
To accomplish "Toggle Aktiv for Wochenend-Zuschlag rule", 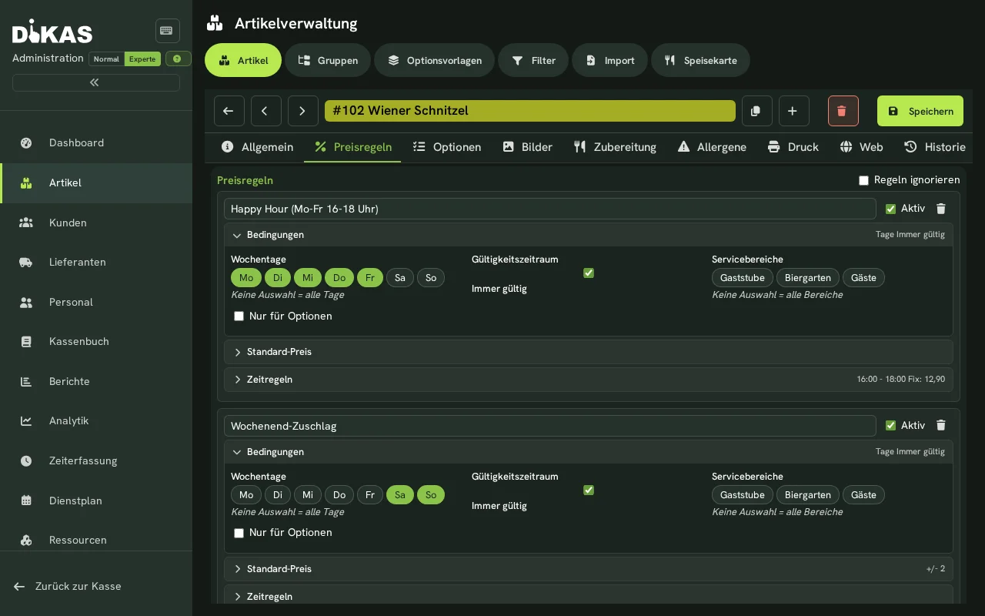I will [x=890, y=426].
